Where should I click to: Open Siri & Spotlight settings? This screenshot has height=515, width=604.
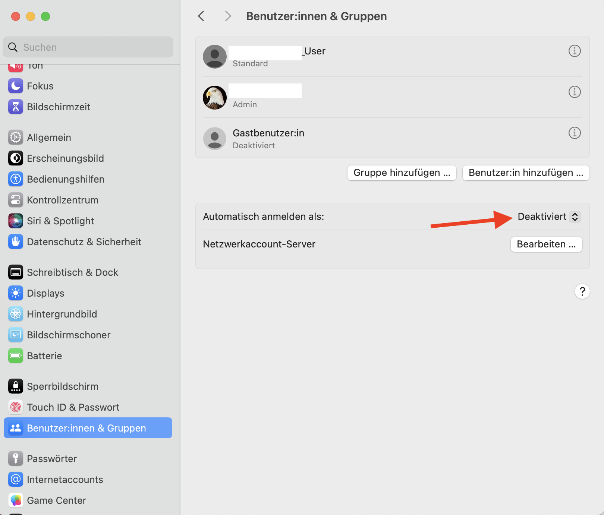88,221
